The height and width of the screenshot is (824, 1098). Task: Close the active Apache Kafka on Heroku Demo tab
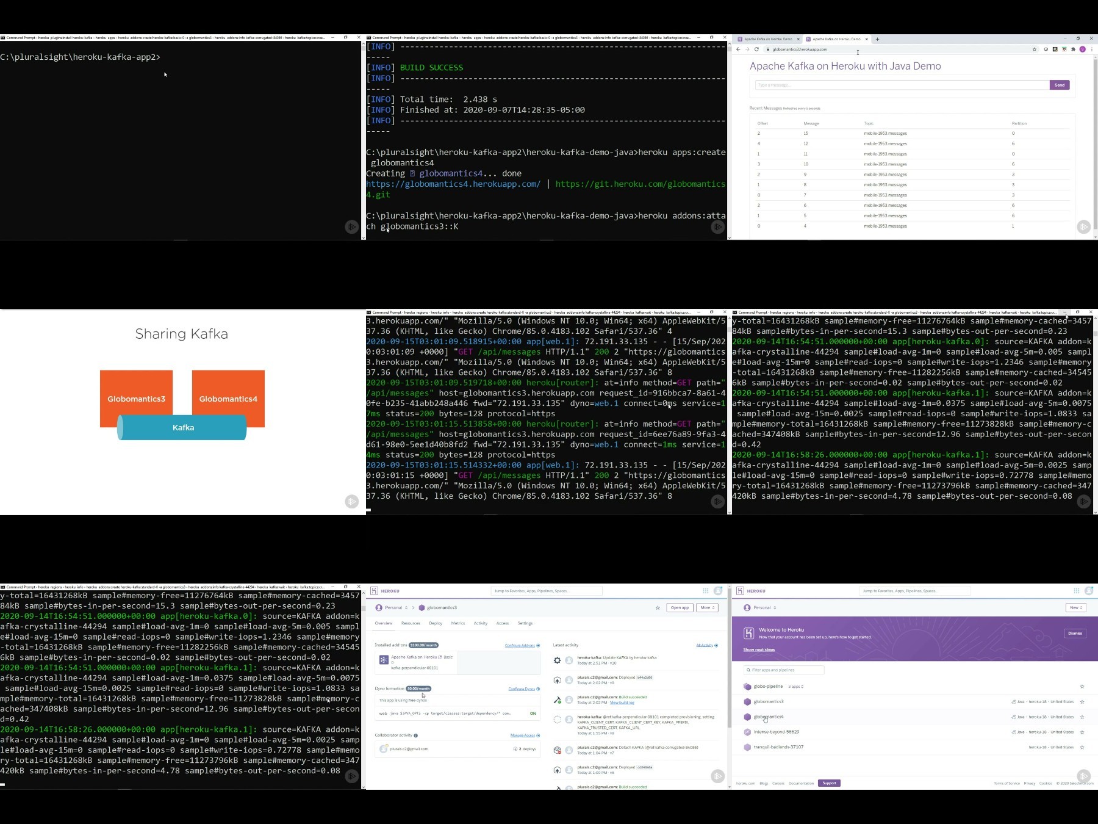(866, 39)
